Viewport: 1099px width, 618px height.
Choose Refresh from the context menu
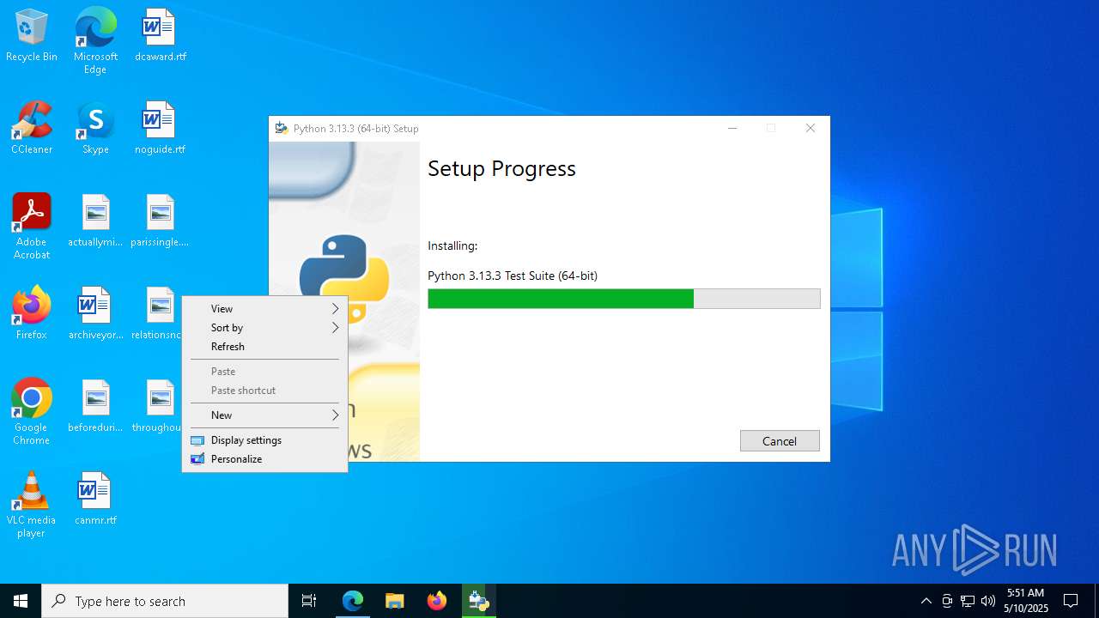tap(264, 347)
